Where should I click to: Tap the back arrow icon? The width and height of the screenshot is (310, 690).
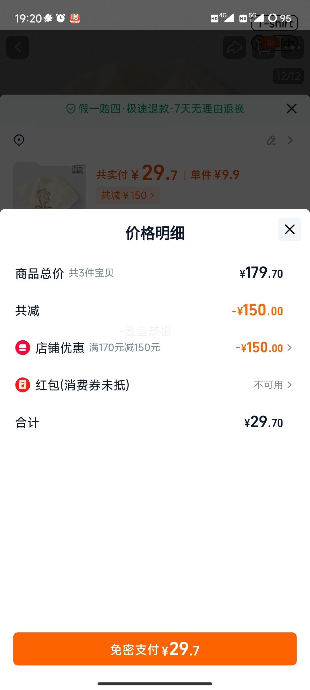tap(18, 47)
